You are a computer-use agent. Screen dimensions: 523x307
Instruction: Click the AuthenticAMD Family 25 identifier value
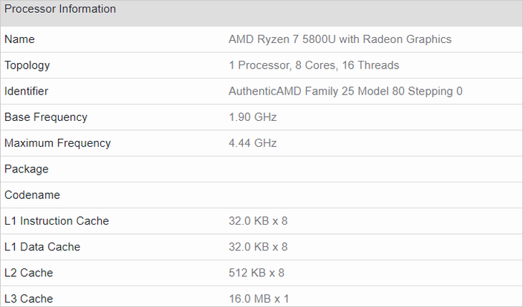[345, 92]
